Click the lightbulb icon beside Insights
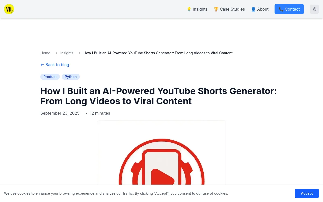Viewport: 323px width, 202px height. (189, 9)
